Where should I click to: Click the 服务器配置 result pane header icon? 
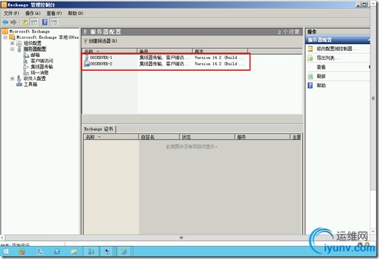(x=85, y=32)
